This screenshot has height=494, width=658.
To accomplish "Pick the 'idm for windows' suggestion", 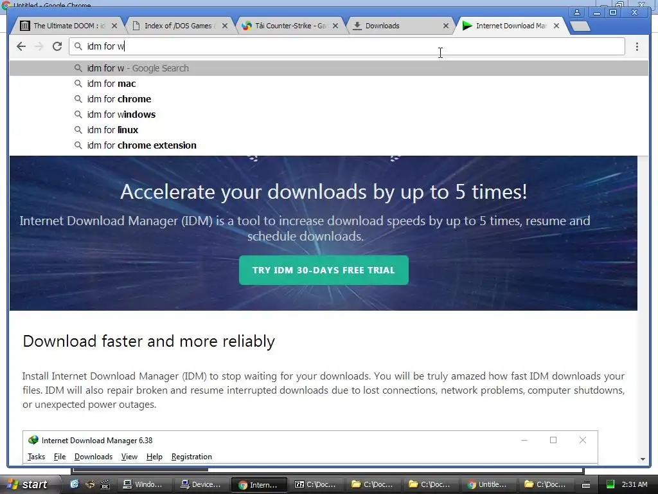I will pyautogui.click(x=328, y=114).
